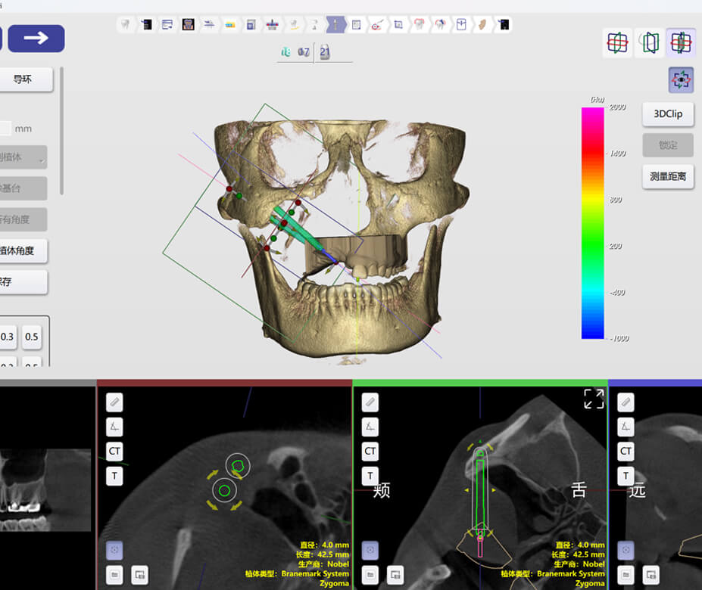Screen dimensions: 702x590
Task: Select tooth 07 tab above 3D view
Action: pyautogui.click(x=303, y=52)
